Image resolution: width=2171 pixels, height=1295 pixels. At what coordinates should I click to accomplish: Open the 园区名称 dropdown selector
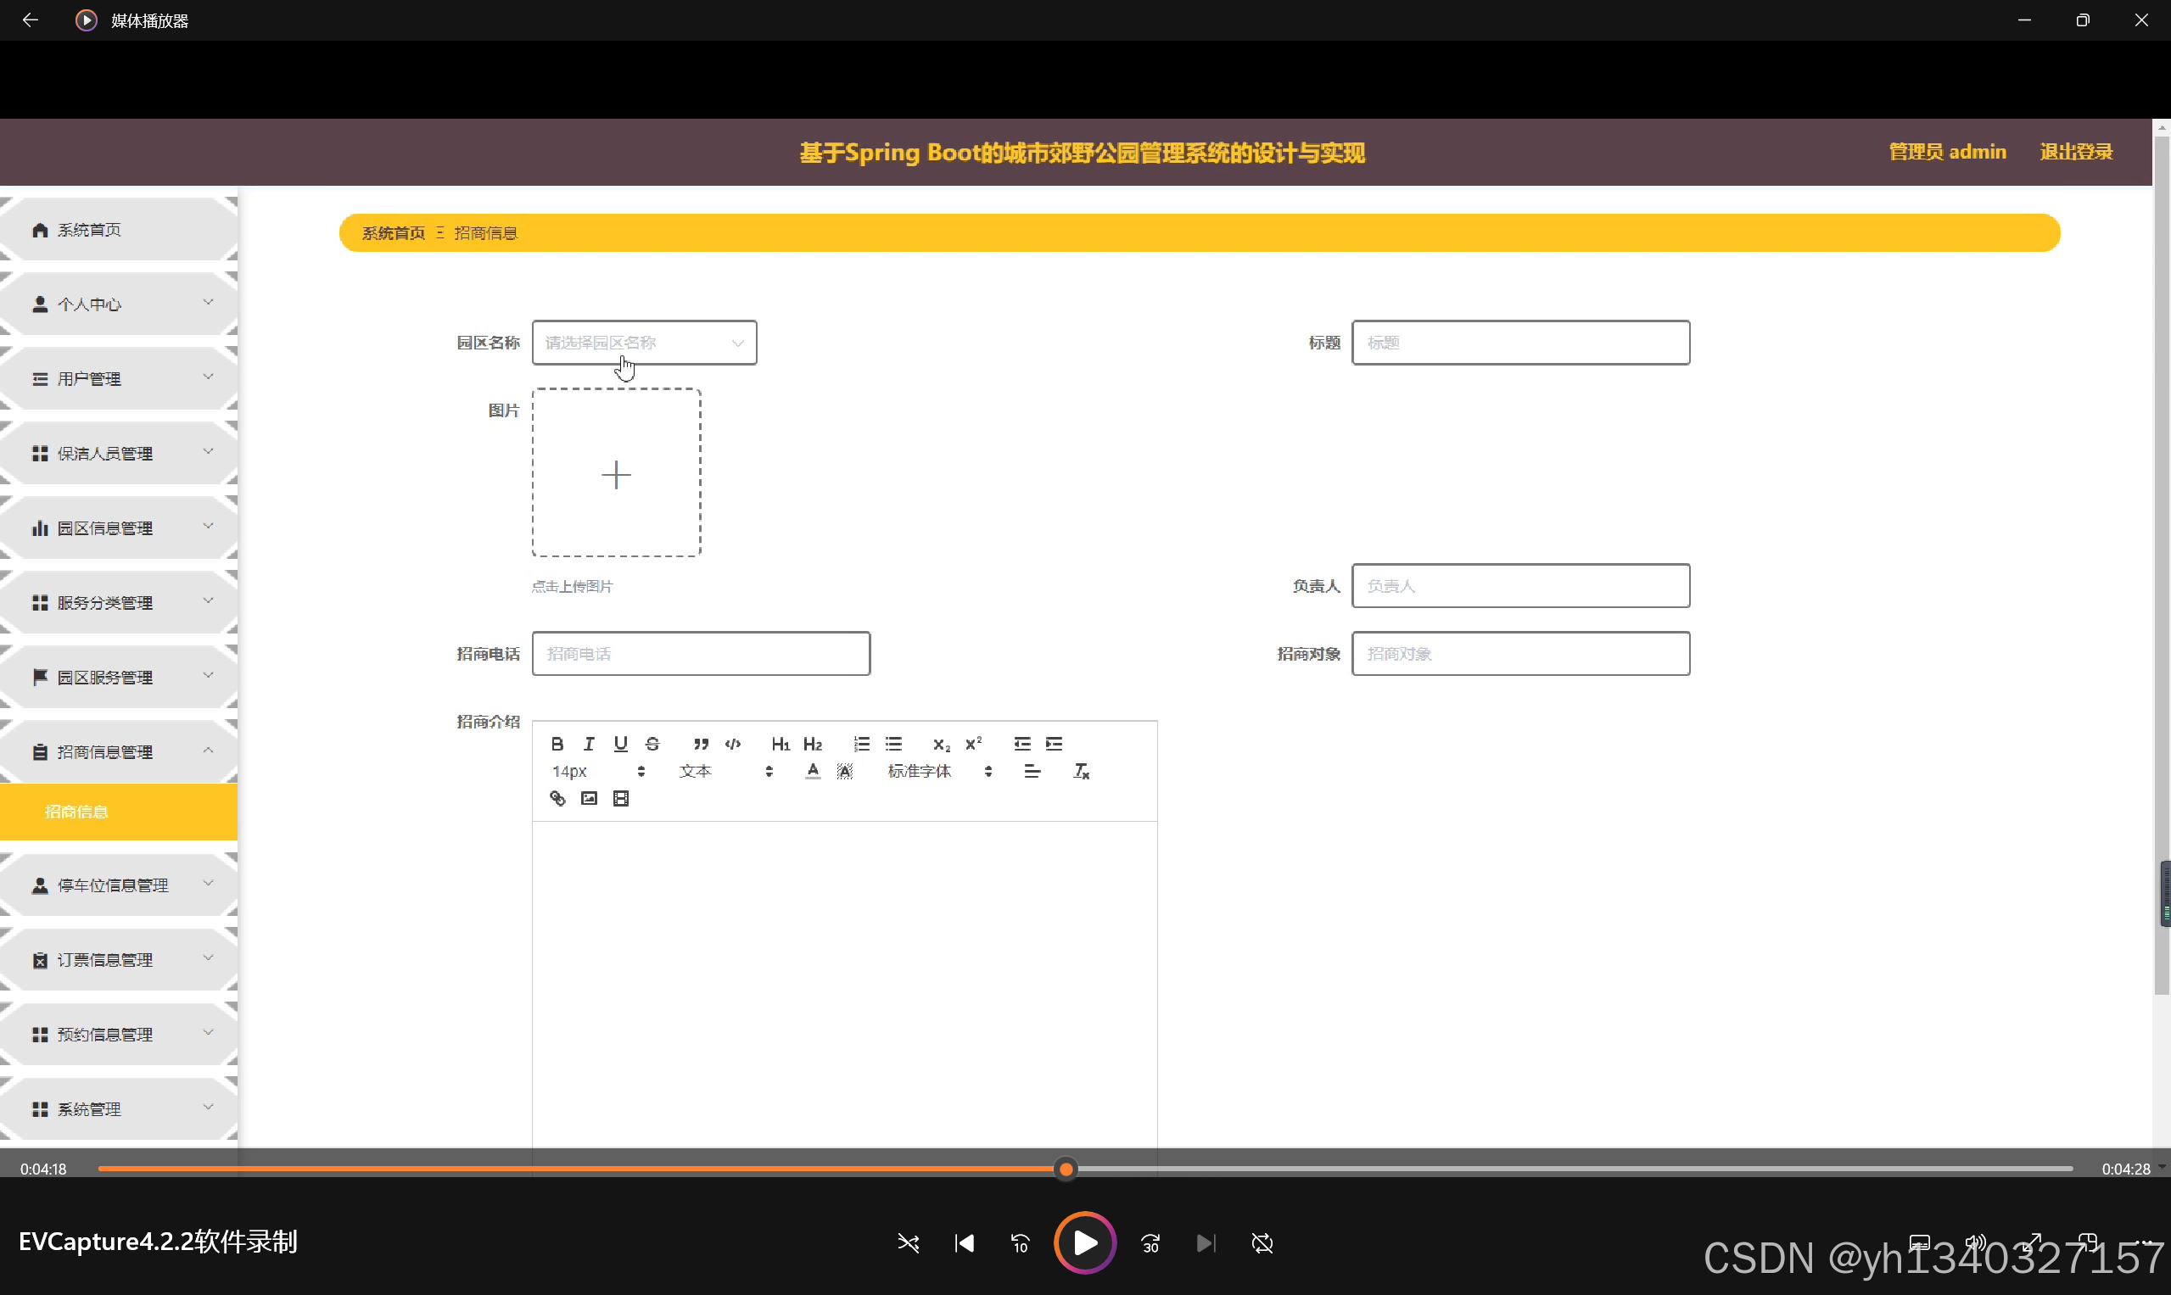coord(644,343)
